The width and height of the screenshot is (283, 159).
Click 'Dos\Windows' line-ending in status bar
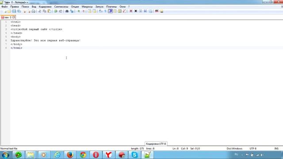click(x=234, y=148)
